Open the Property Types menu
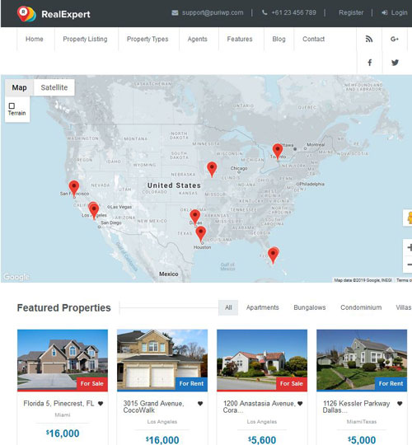Viewport: 412px width, 445px height. [147, 40]
